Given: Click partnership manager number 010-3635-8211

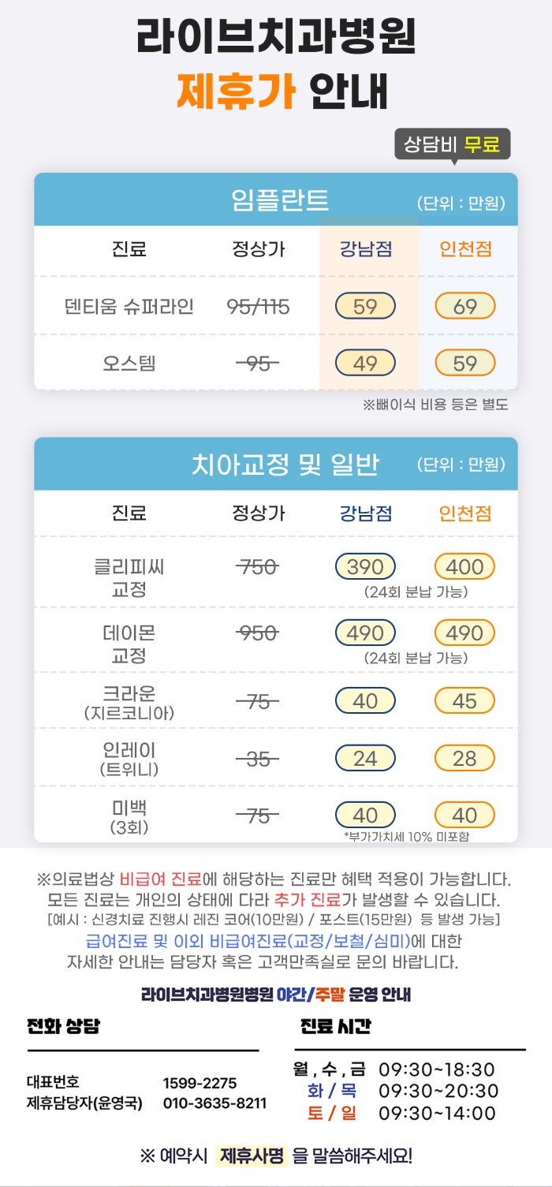Looking at the screenshot, I should tap(214, 1103).
